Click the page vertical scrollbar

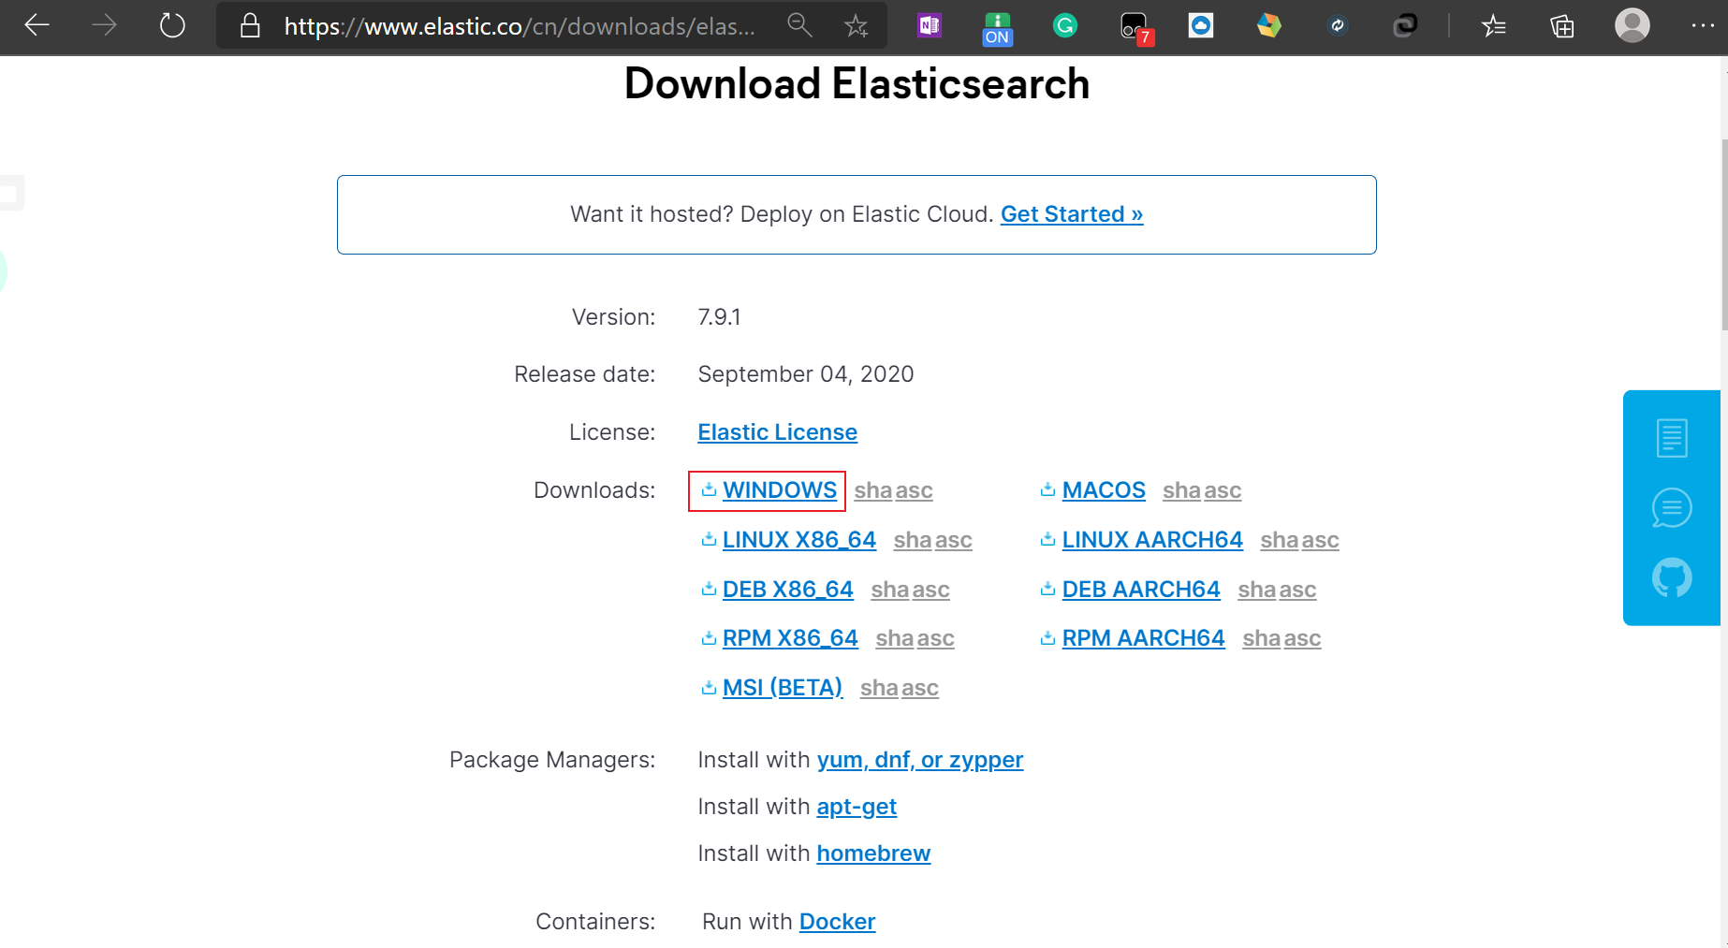(1723, 234)
